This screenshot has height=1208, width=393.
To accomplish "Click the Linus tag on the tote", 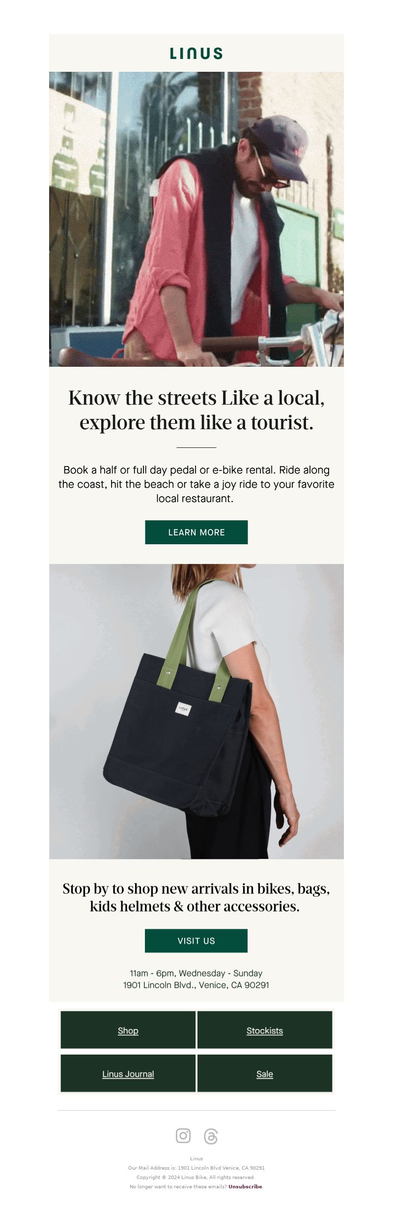I will point(183,708).
